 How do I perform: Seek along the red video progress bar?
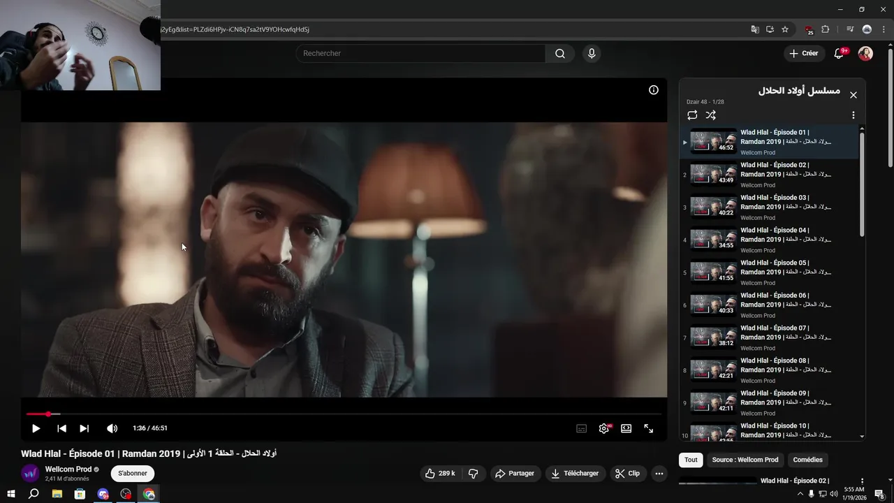pos(344,414)
